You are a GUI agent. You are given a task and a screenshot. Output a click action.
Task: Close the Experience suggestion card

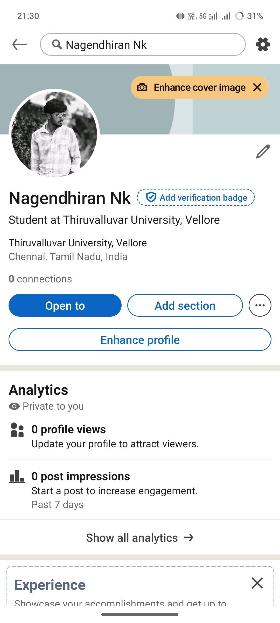pos(257,583)
